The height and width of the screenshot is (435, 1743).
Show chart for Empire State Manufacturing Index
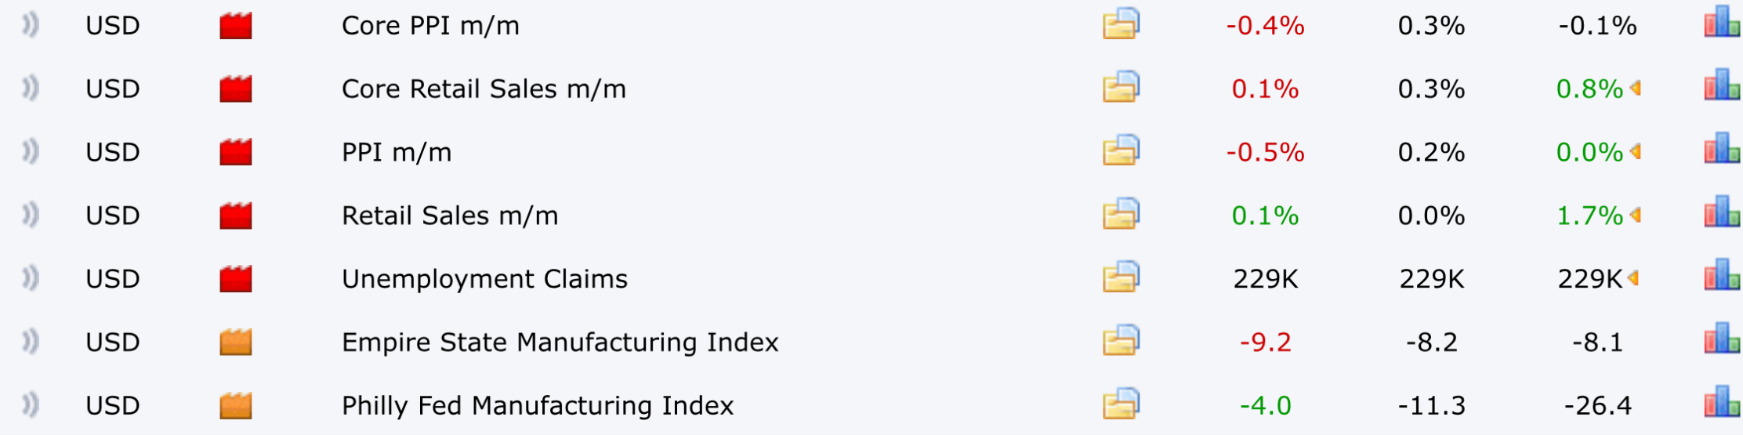click(1722, 339)
